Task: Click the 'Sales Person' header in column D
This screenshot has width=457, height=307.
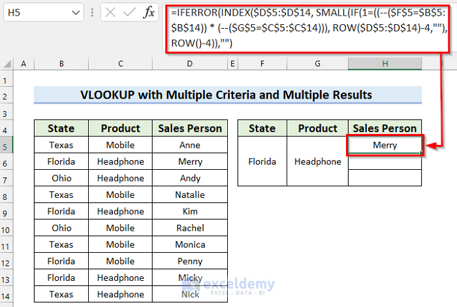Action: pyautogui.click(x=190, y=128)
